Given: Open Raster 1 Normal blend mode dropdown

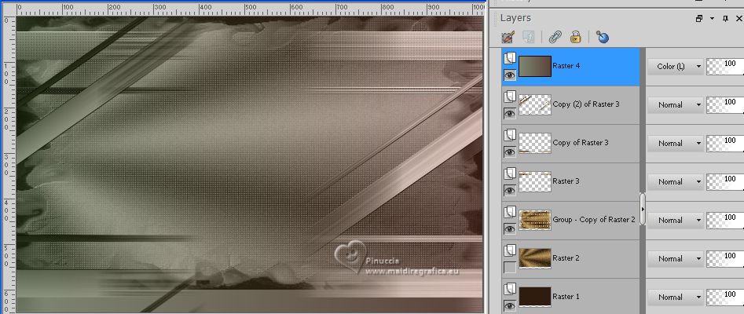Looking at the screenshot, I should click(675, 297).
